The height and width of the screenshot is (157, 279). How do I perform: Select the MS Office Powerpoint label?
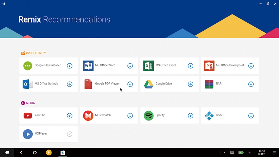coord(230,65)
